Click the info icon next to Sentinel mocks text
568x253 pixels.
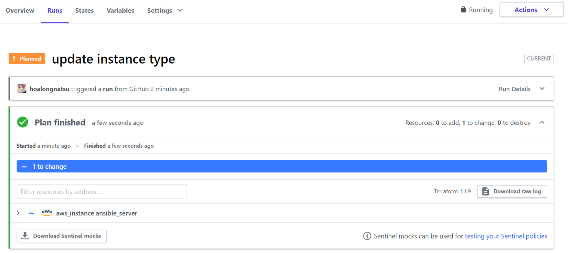367,236
